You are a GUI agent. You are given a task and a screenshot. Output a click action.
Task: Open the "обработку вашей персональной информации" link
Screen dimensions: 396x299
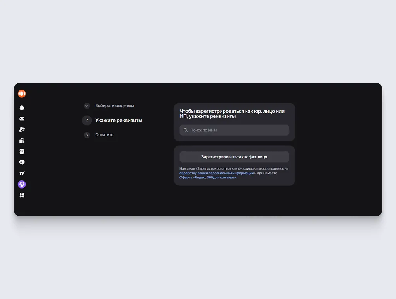[217, 173]
